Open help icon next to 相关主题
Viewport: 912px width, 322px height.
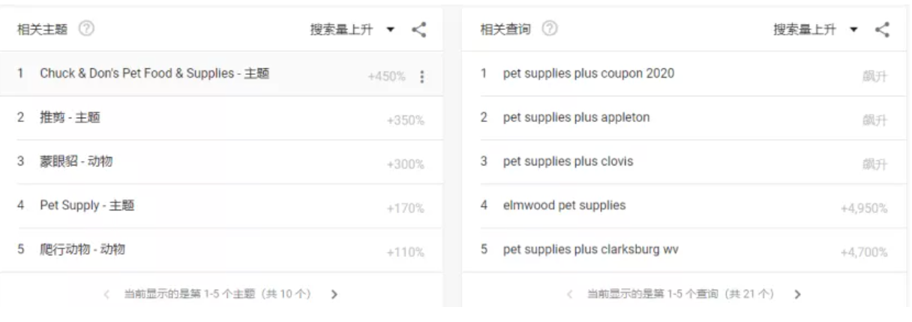[x=87, y=30]
